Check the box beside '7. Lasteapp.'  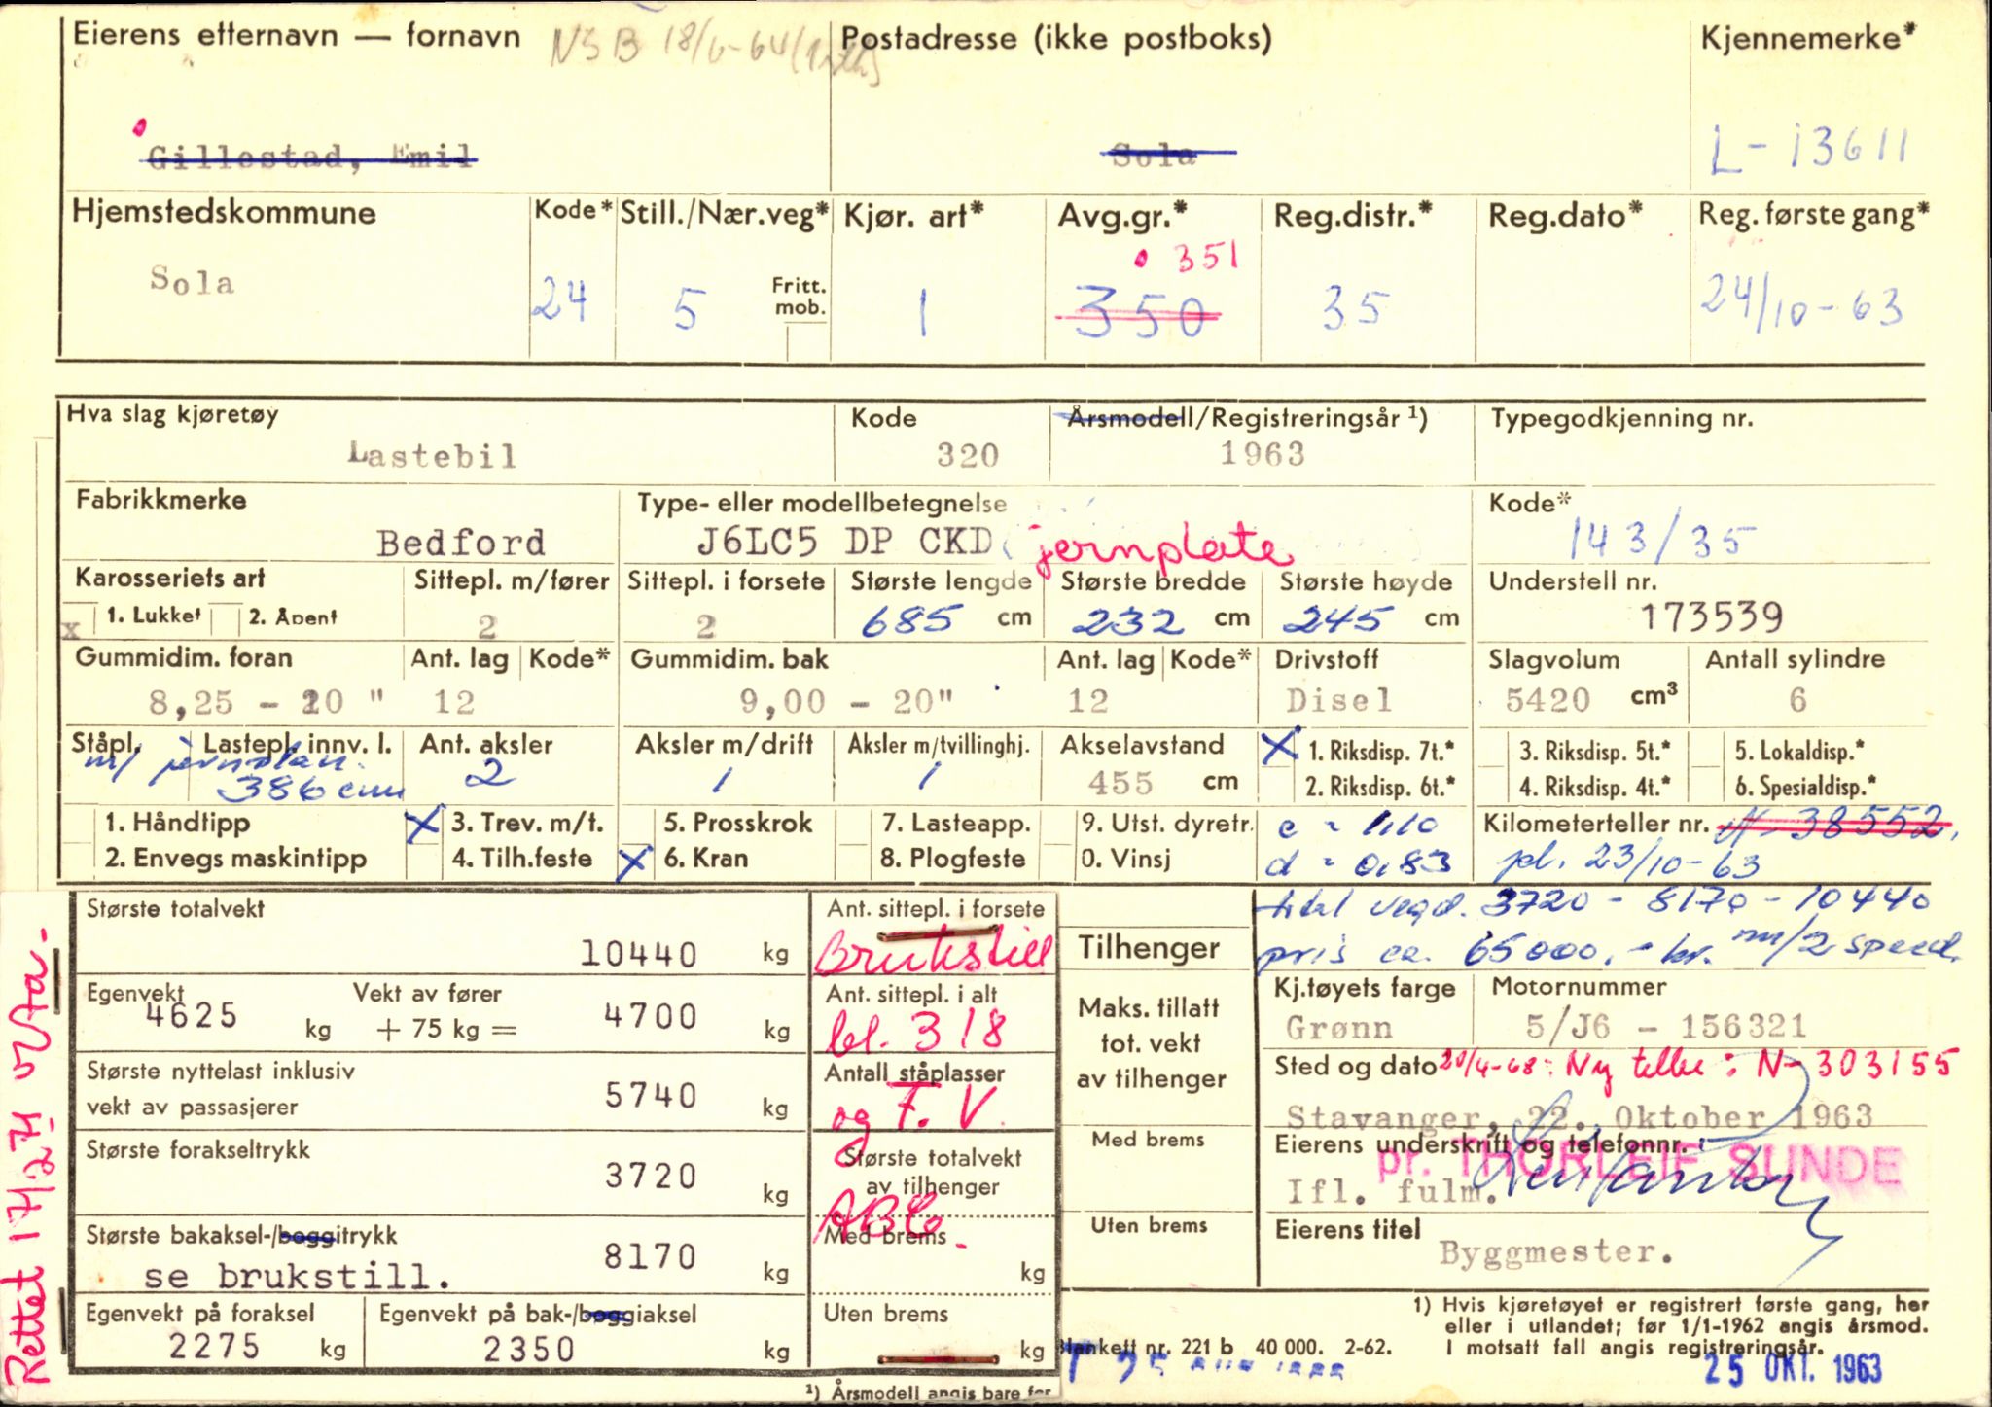point(853,825)
